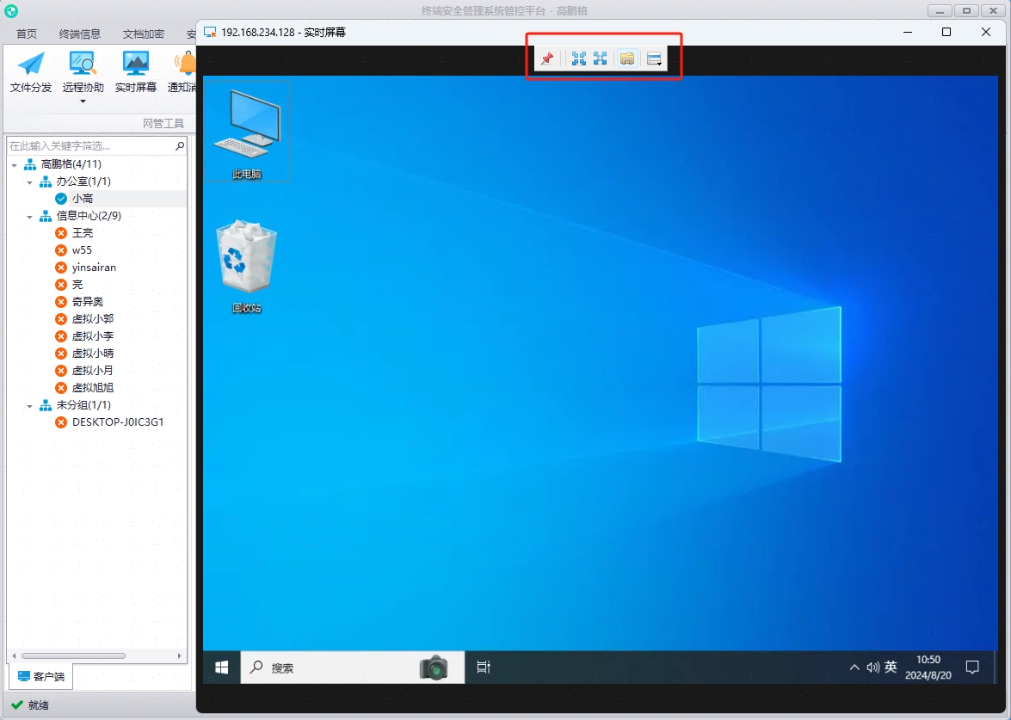Switch to the 终端信息 tab

[x=79, y=34]
